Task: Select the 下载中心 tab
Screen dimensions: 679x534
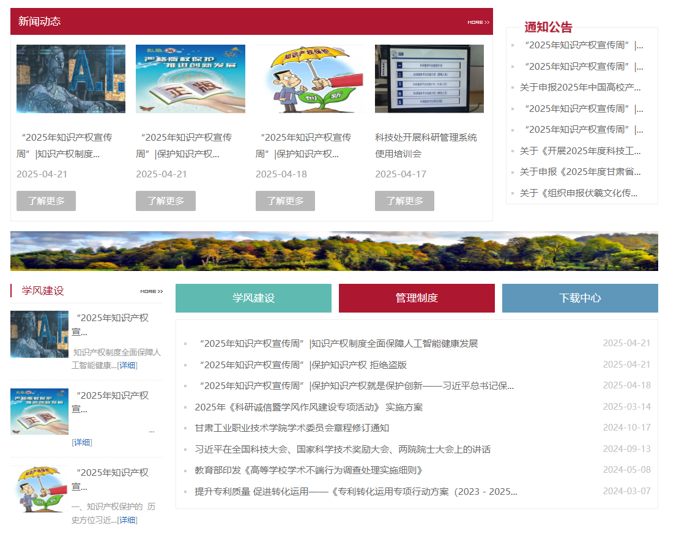Action: 579,298
